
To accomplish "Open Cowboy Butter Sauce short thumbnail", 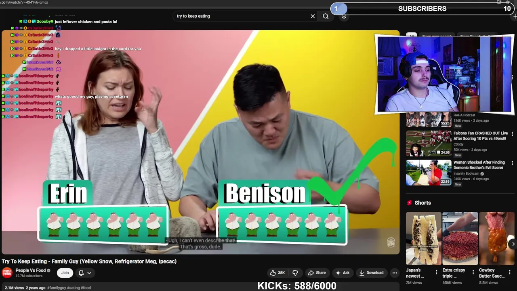I will click(497, 238).
